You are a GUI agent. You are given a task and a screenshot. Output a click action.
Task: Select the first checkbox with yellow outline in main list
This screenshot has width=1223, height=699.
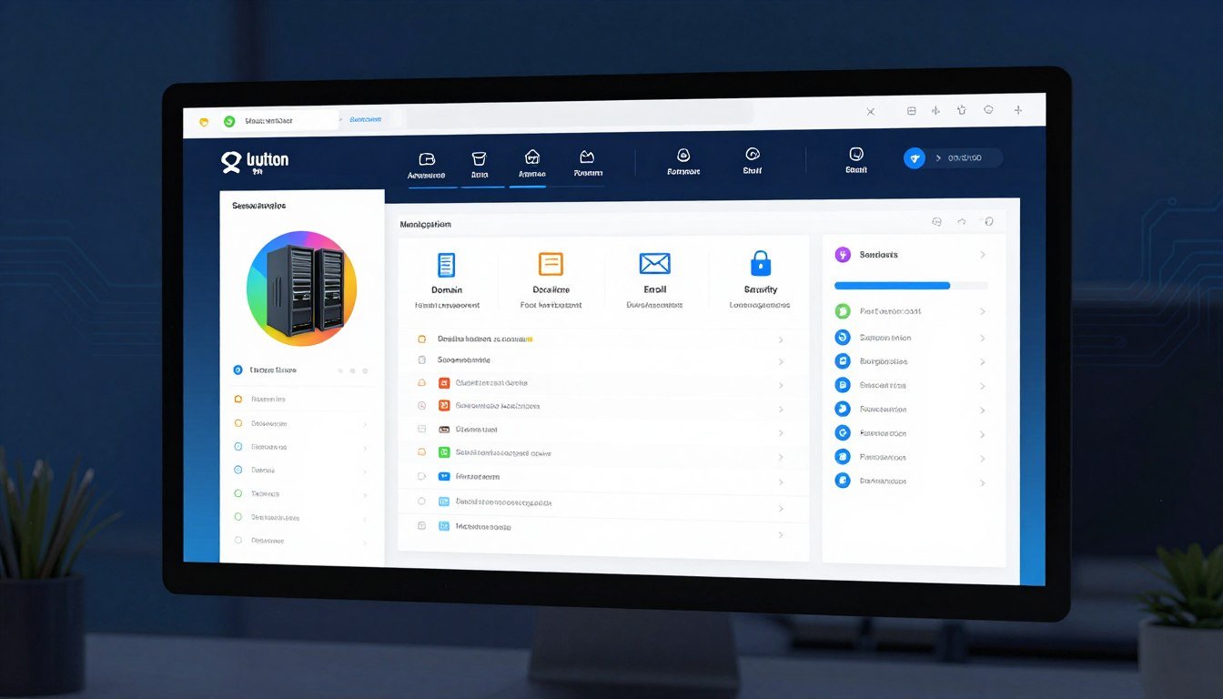point(421,339)
